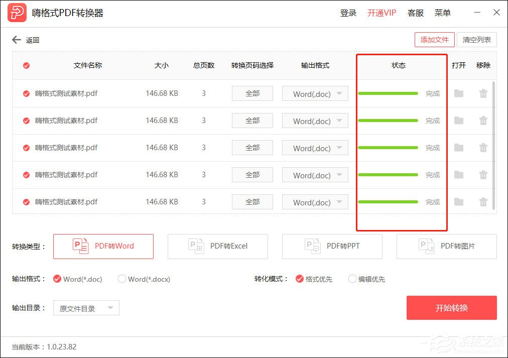Click 客服 to contact customer service
Viewport: 508px width, 358px height.
pyautogui.click(x=415, y=13)
